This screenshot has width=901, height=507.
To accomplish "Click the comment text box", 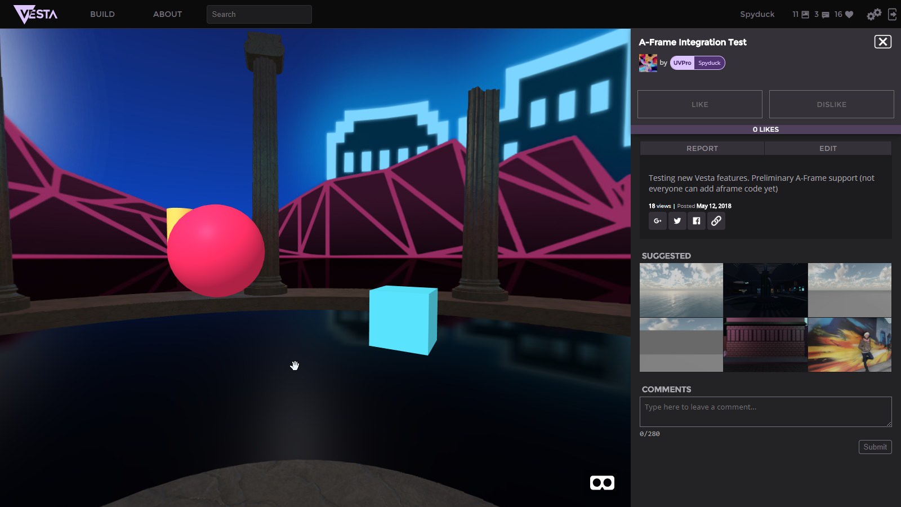I will (765, 412).
